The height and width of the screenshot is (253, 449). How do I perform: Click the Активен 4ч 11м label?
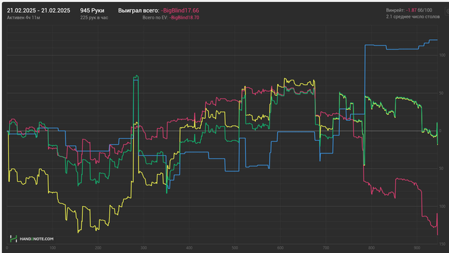(x=24, y=18)
